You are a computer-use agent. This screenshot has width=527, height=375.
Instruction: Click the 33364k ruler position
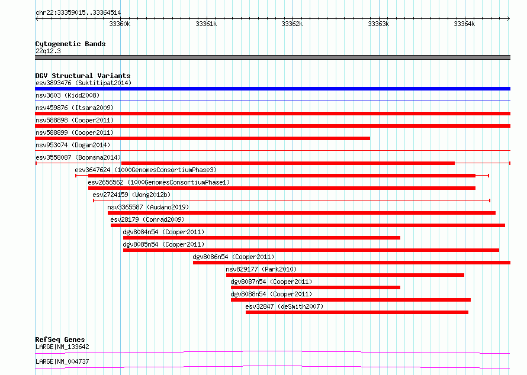(464, 24)
